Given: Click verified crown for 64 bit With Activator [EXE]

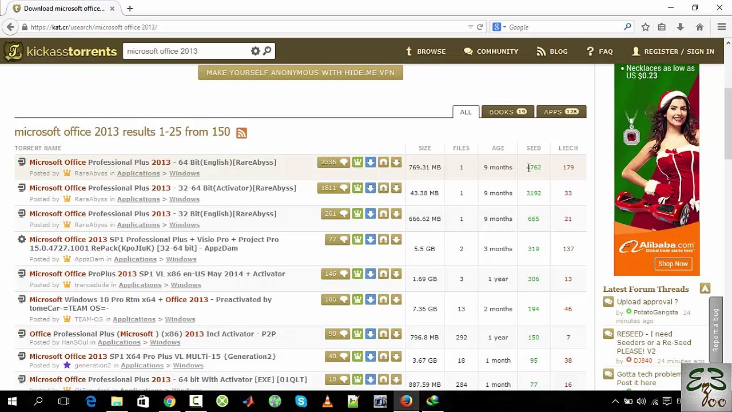Looking at the screenshot, I should 357,379.
